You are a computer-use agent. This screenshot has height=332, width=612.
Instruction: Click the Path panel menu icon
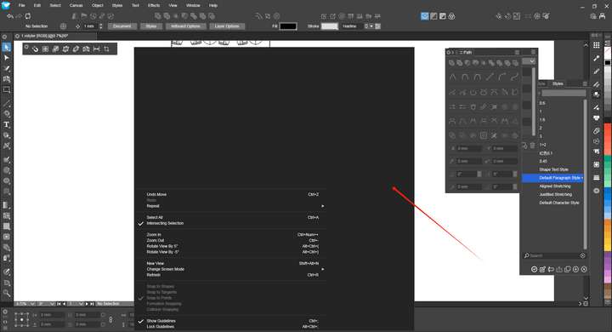517,52
